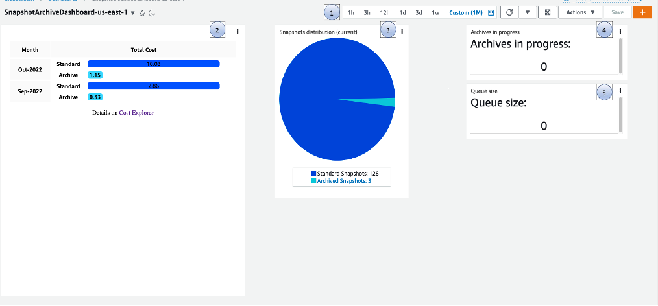Click the Sep-2022 month cell
Viewport: 658px width, 306px height.
[30, 91]
